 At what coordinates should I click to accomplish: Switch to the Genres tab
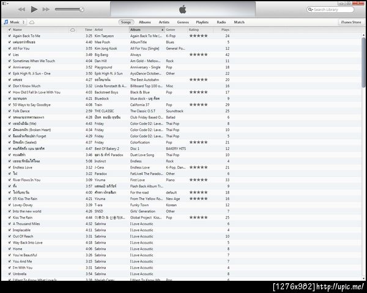click(183, 22)
